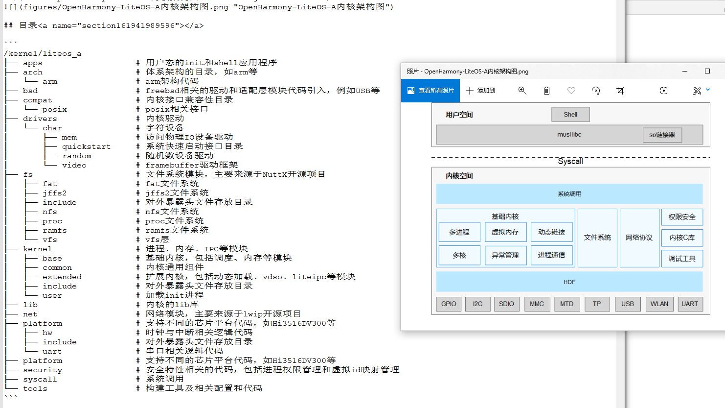Image resolution: width=725 pixels, height=408 pixels.
Task: Click the Photos window title text
Action: coord(468,72)
